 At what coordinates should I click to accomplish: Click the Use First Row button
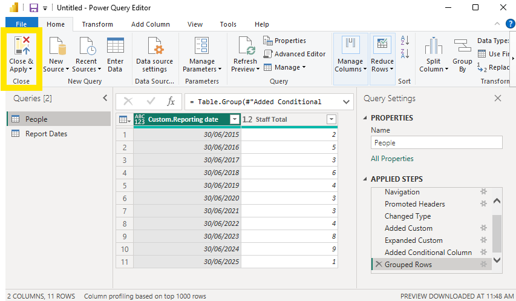493,54
